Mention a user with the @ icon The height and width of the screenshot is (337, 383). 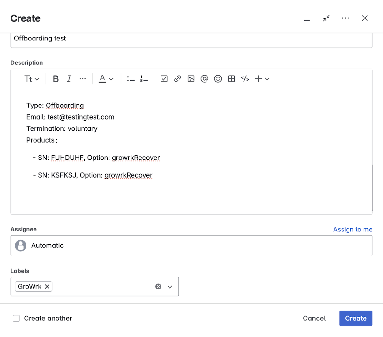pos(204,79)
